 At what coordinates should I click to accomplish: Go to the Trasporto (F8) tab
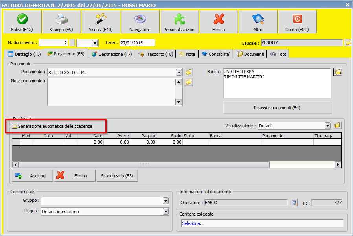pos(156,54)
